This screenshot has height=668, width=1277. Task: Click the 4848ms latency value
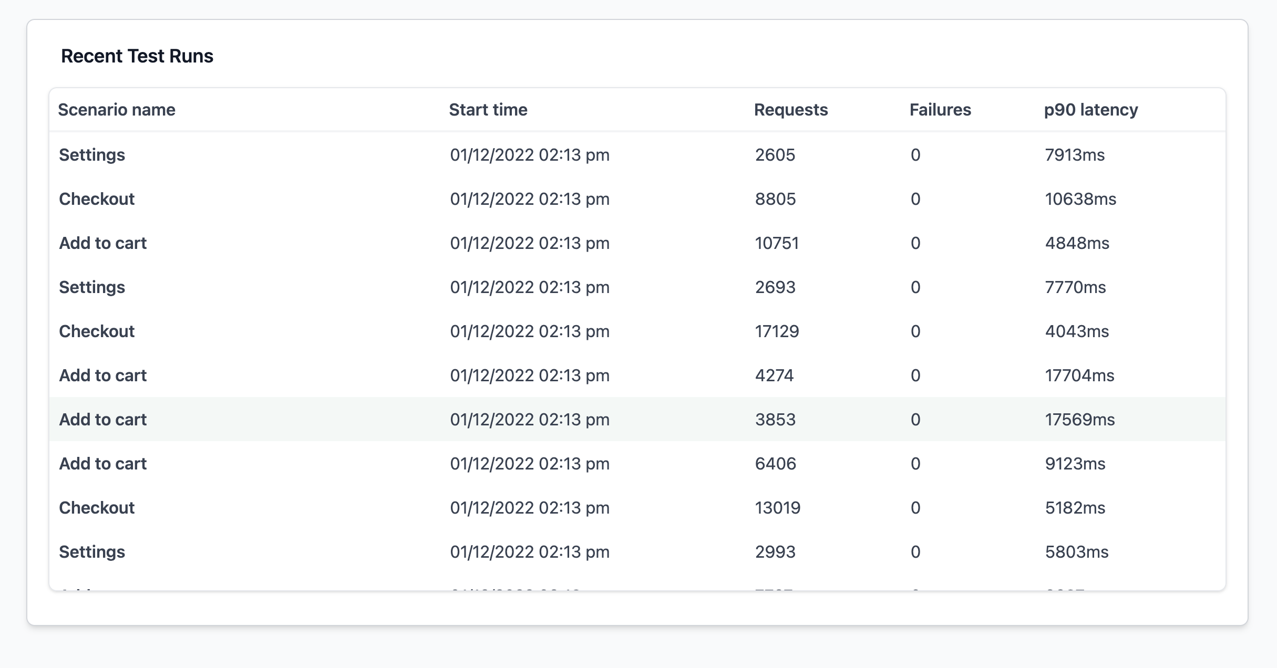pos(1077,243)
